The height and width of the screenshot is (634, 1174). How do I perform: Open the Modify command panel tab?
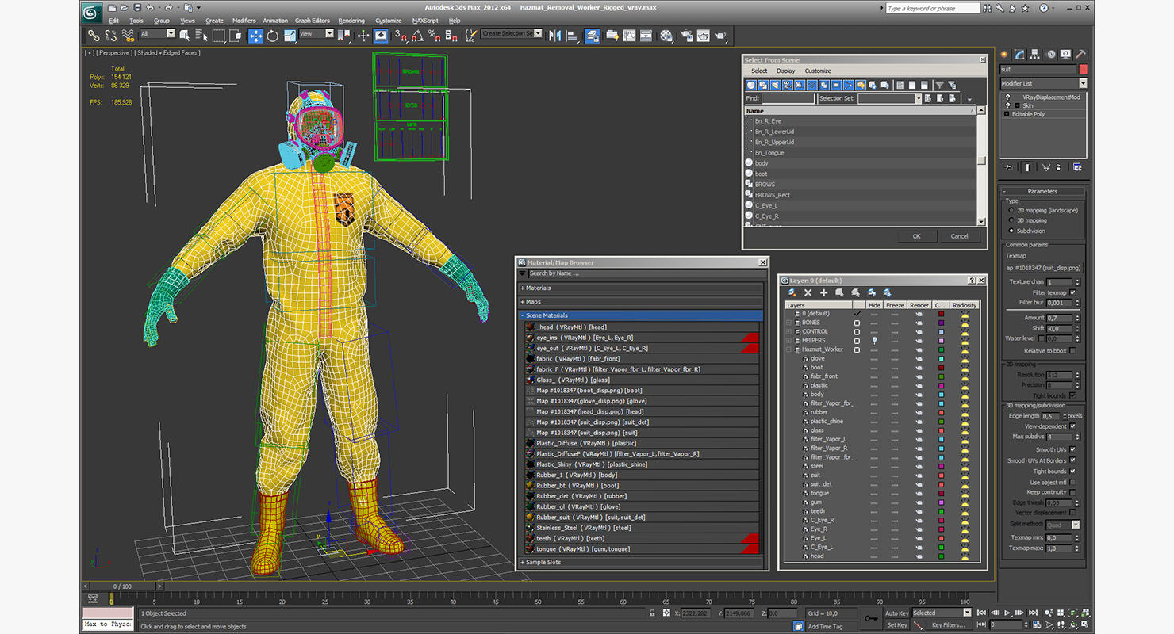point(1019,54)
